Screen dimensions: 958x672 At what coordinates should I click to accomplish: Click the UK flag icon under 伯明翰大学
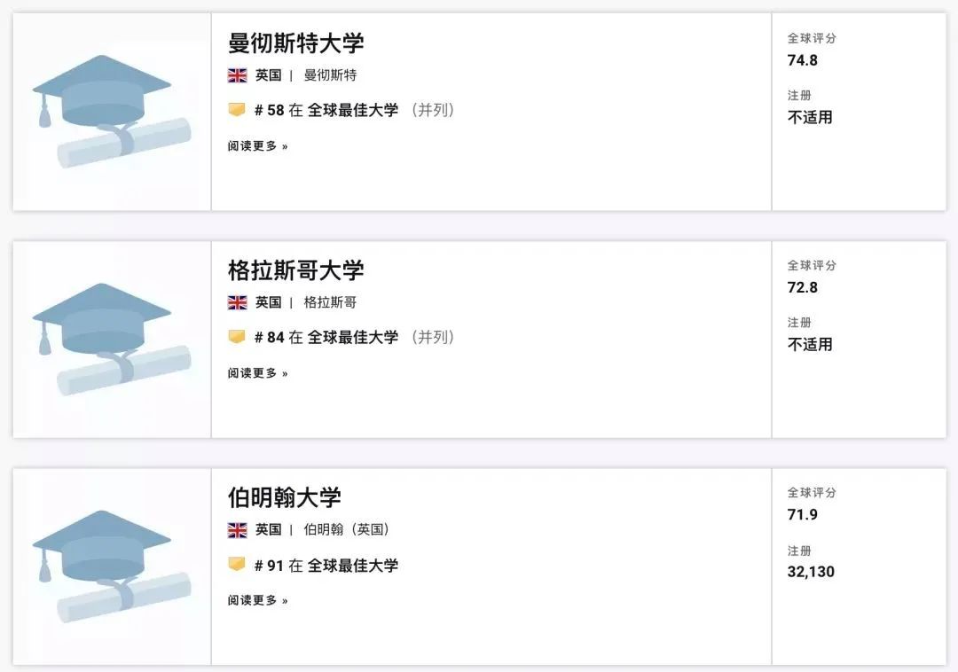(x=237, y=530)
